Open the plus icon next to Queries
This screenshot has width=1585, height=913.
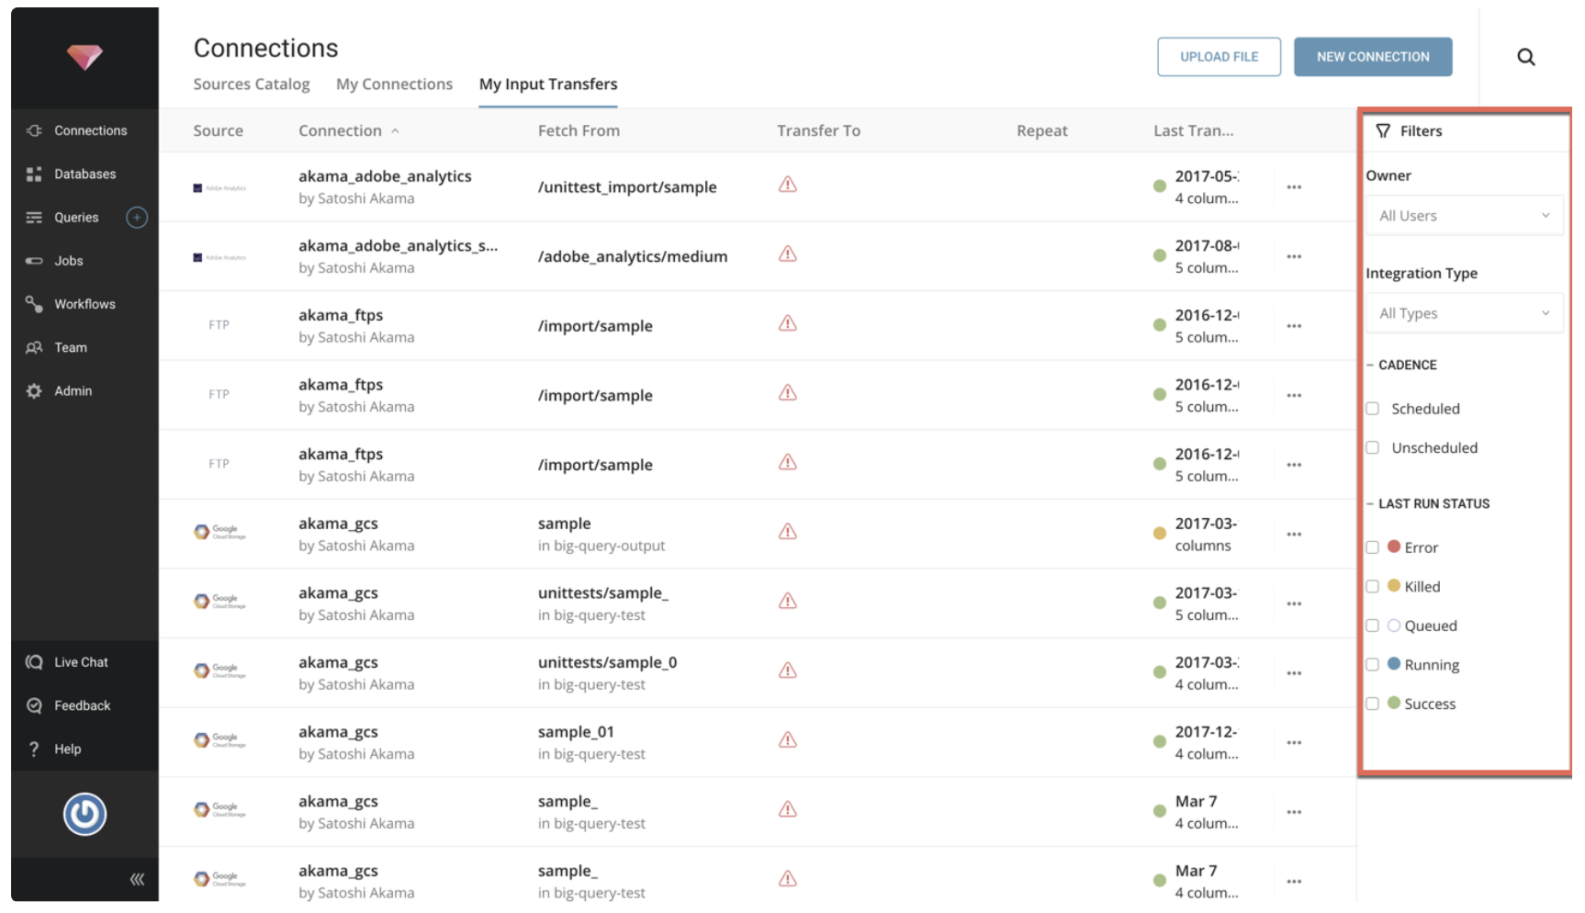tap(137, 218)
